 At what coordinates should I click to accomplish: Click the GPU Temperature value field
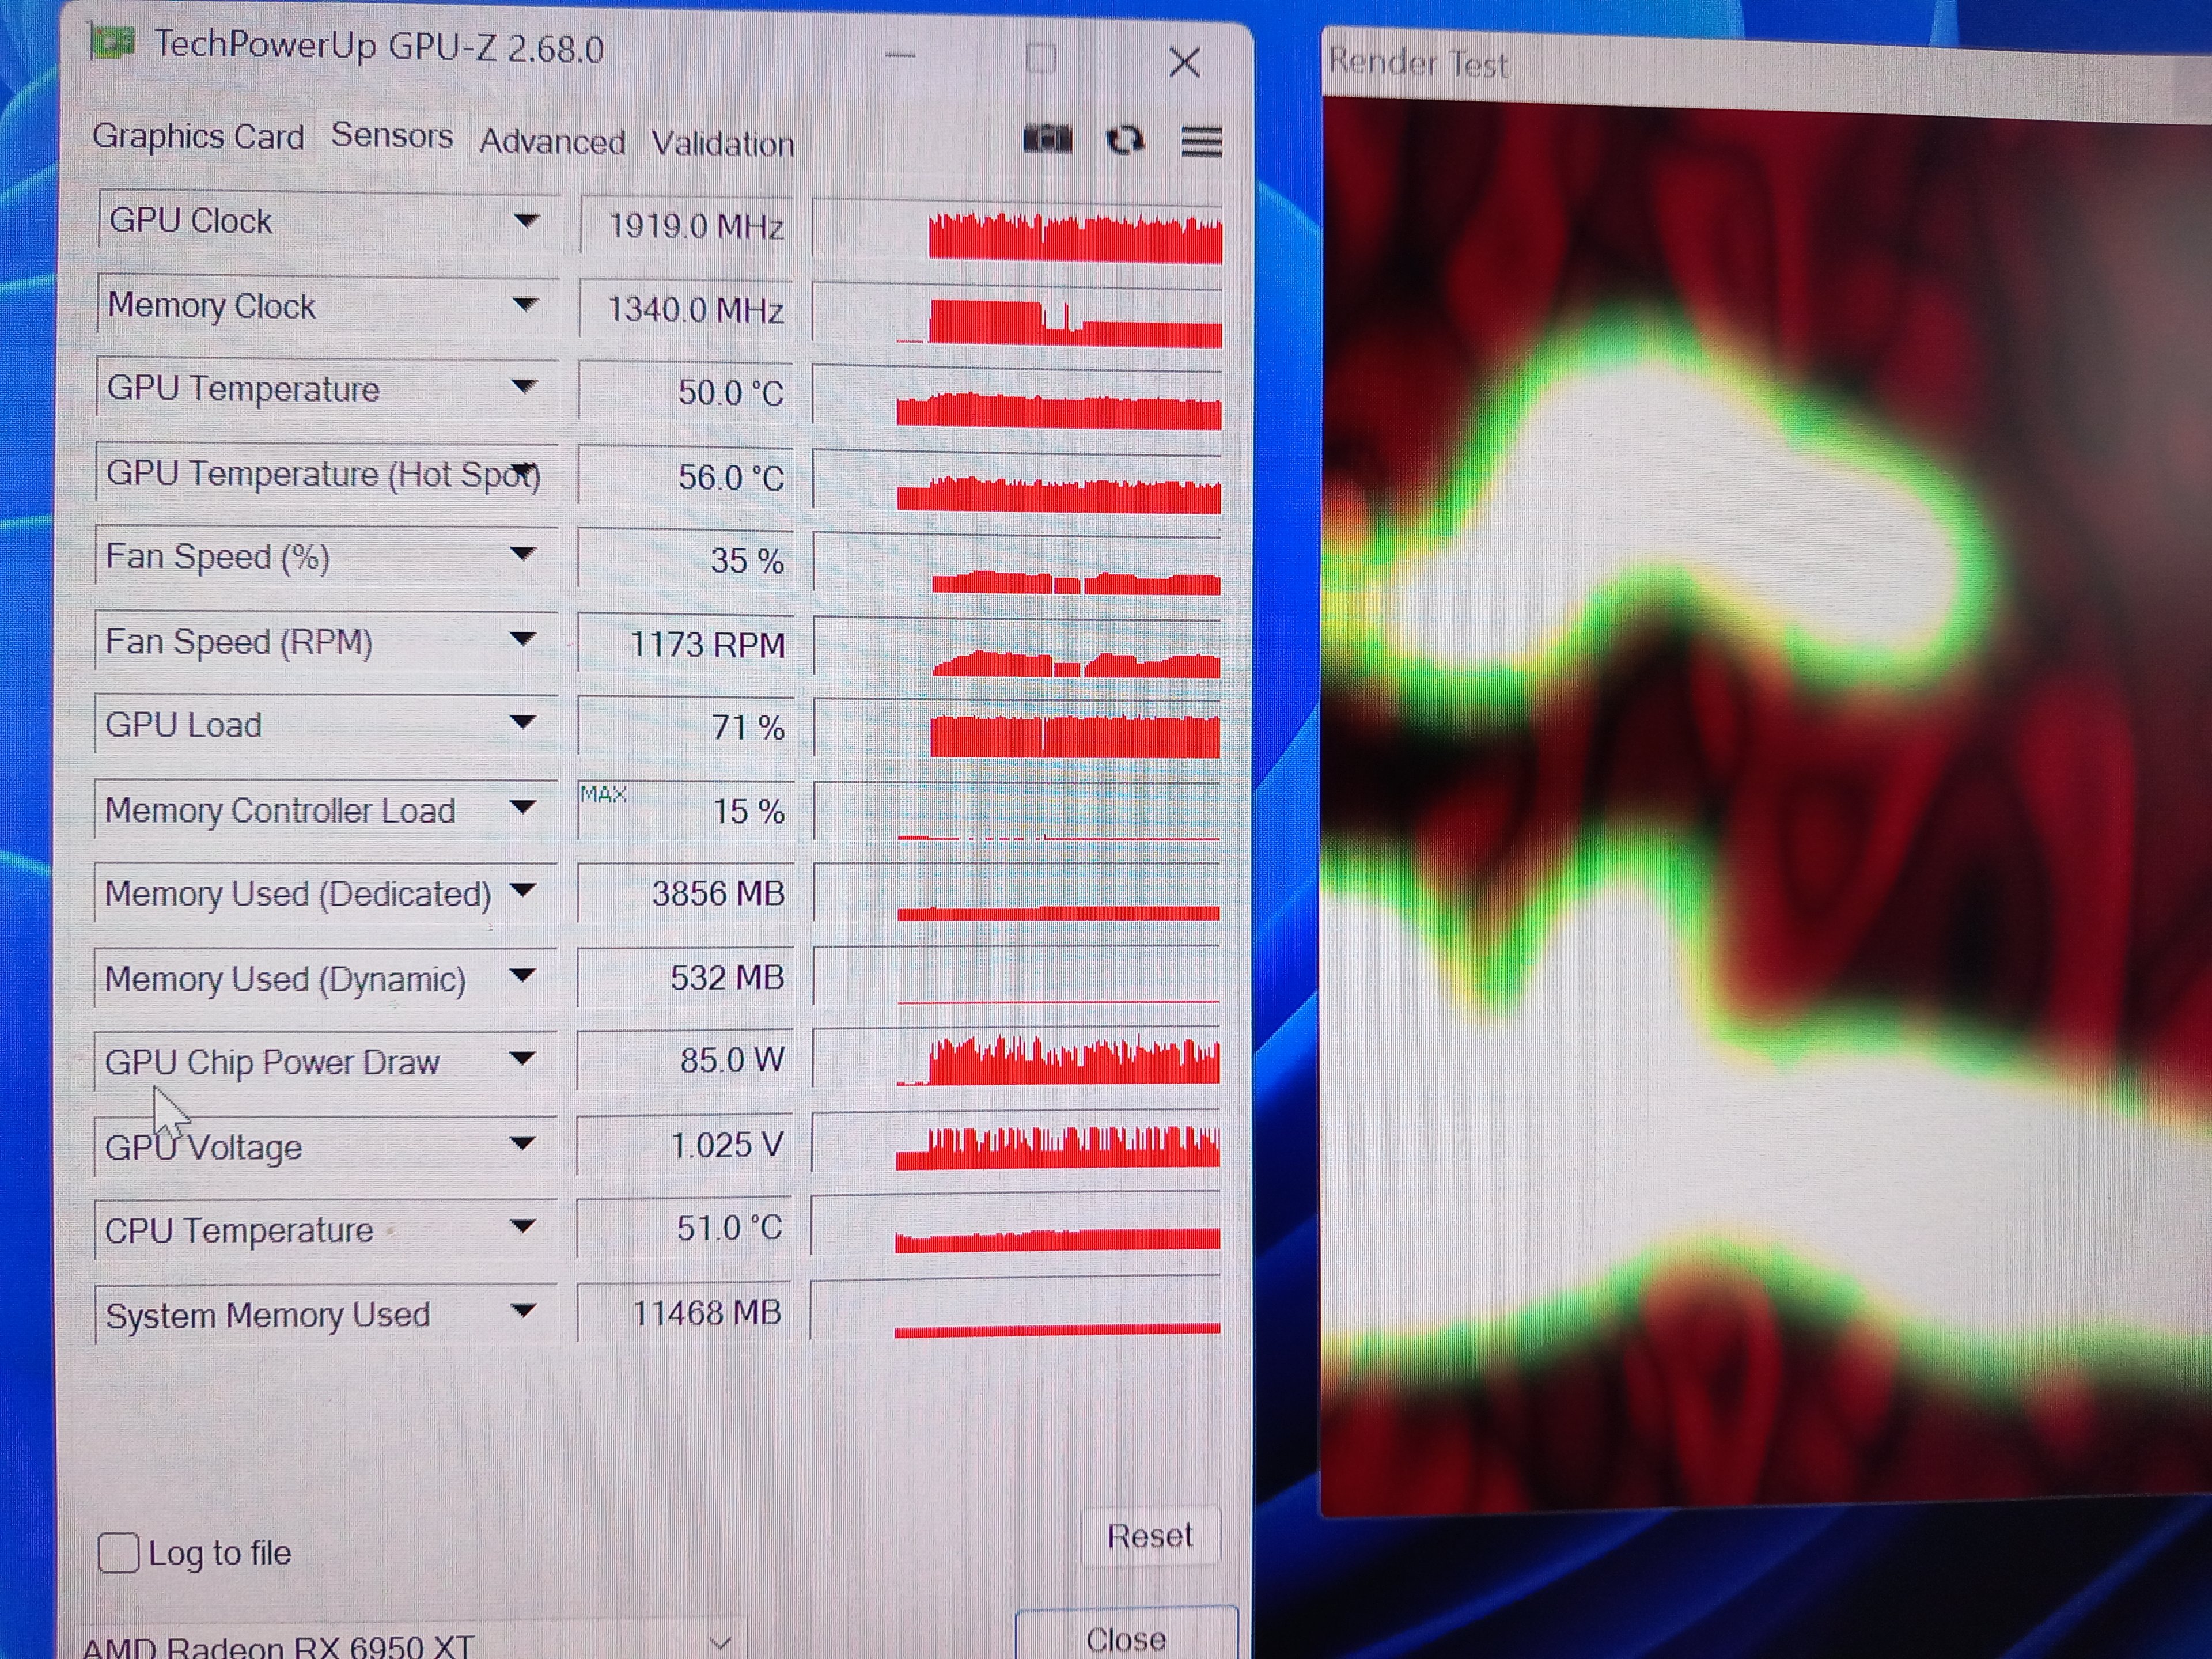coord(686,392)
